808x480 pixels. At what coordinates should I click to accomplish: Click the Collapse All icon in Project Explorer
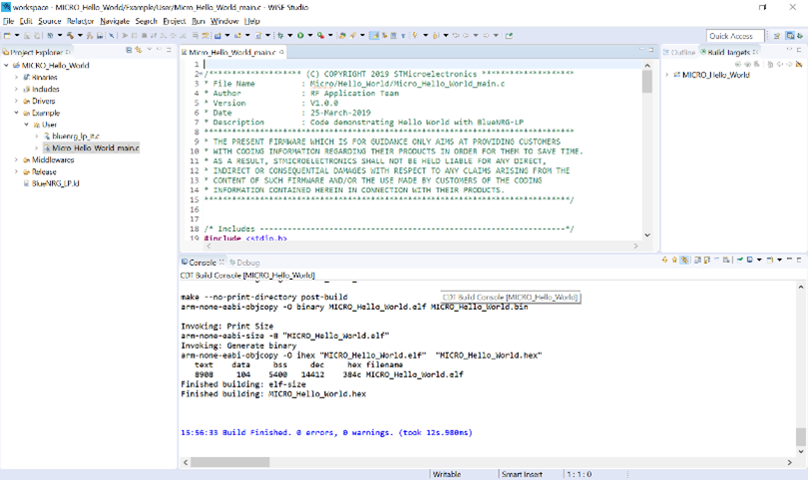(x=128, y=50)
